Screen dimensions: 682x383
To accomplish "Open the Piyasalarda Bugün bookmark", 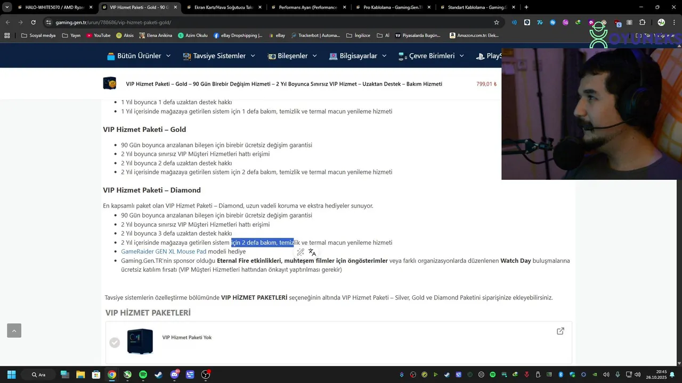I will click(417, 36).
